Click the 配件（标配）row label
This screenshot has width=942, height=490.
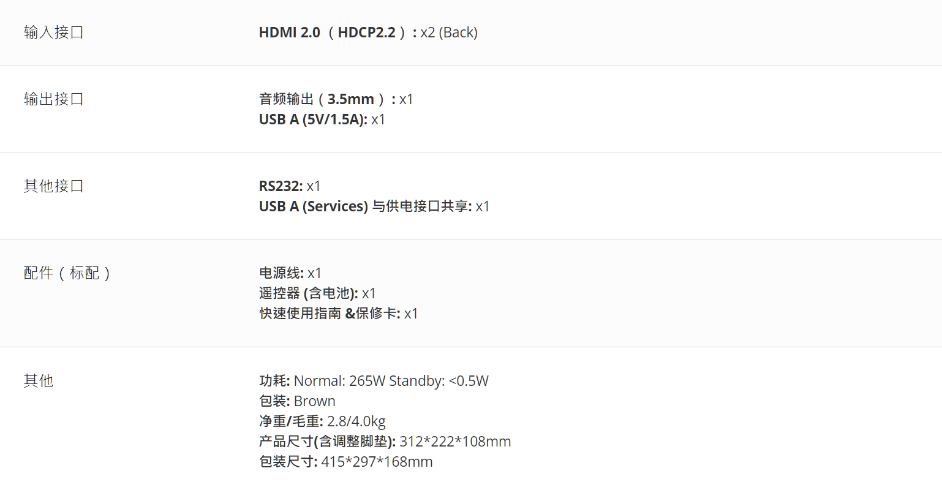click(x=68, y=273)
